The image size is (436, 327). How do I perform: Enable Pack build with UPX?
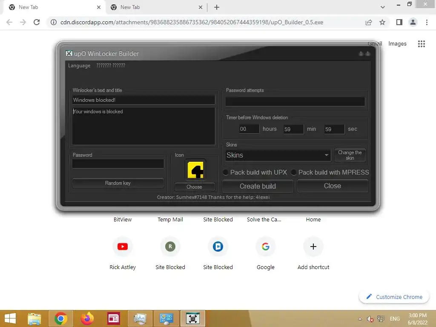click(226, 172)
